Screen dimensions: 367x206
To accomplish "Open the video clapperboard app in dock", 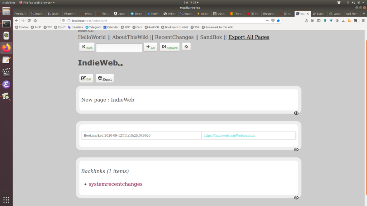I will pyautogui.click(x=6, y=72).
